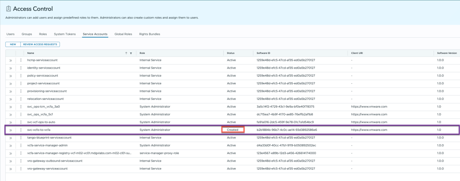Click the Created status of svc-vcfo-to-vcfa
460x181 pixels.
click(233, 130)
